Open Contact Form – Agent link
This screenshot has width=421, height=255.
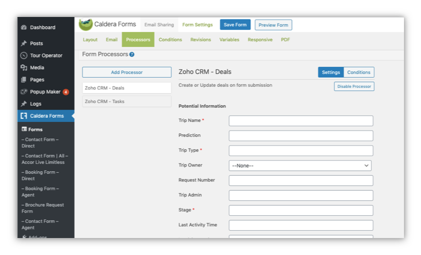(x=40, y=224)
